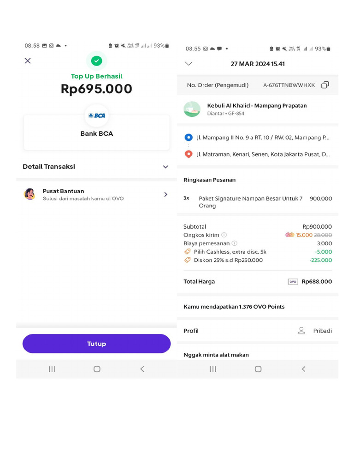Expand the Detail Transaksi section

[x=165, y=167]
